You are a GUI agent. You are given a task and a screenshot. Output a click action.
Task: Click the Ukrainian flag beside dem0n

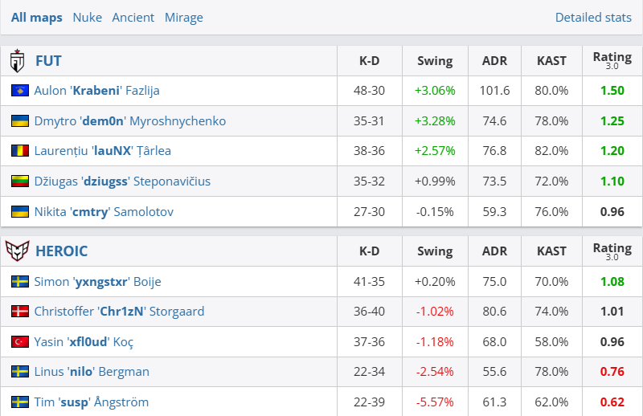click(19, 121)
